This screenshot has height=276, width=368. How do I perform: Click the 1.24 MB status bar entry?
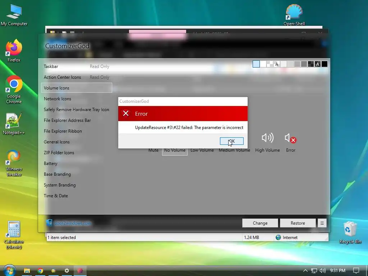251,238
